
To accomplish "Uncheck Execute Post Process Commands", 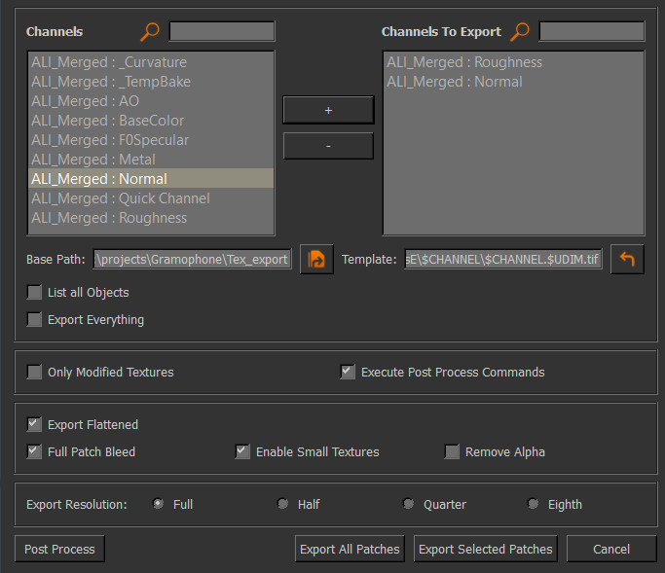I will pos(348,373).
